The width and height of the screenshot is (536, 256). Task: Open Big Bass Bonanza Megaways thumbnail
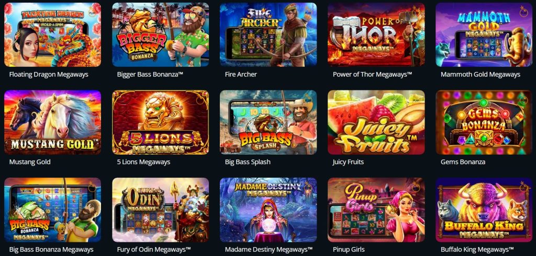[x=53, y=210]
